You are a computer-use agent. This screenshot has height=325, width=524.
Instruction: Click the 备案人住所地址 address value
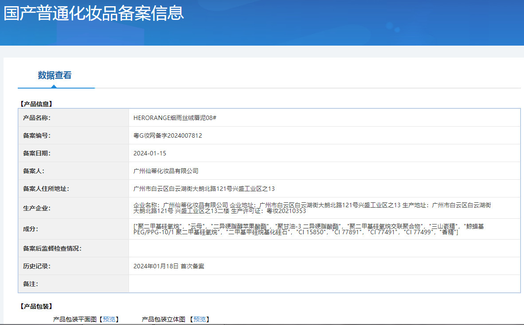[204, 189]
